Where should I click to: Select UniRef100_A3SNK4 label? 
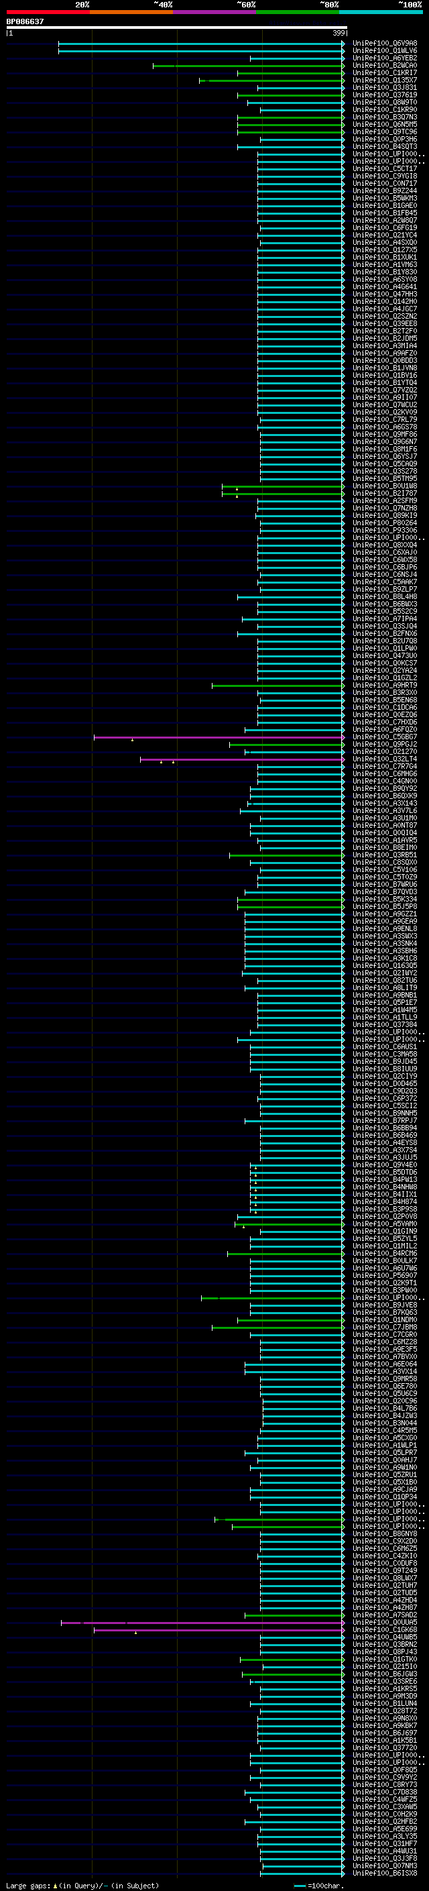[x=385, y=943]
